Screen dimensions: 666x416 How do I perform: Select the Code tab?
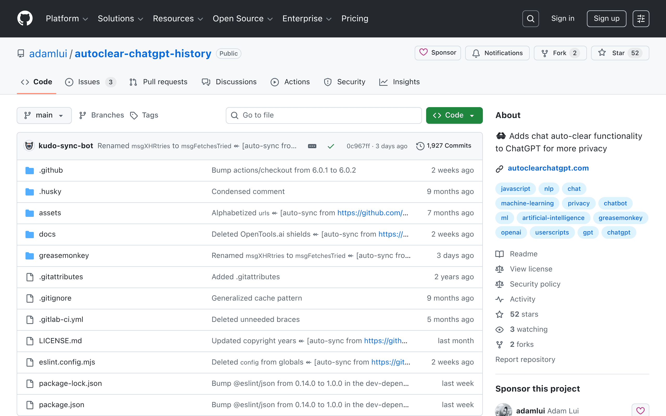(x=36, y=82)
